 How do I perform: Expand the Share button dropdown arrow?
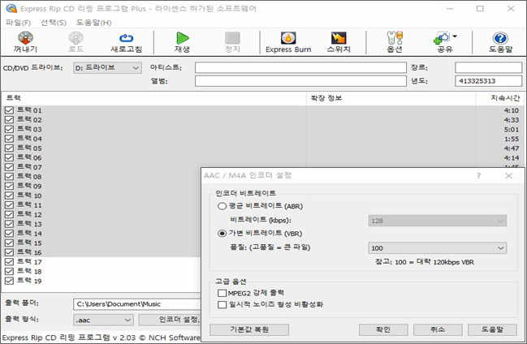click(x=455, y=36)
